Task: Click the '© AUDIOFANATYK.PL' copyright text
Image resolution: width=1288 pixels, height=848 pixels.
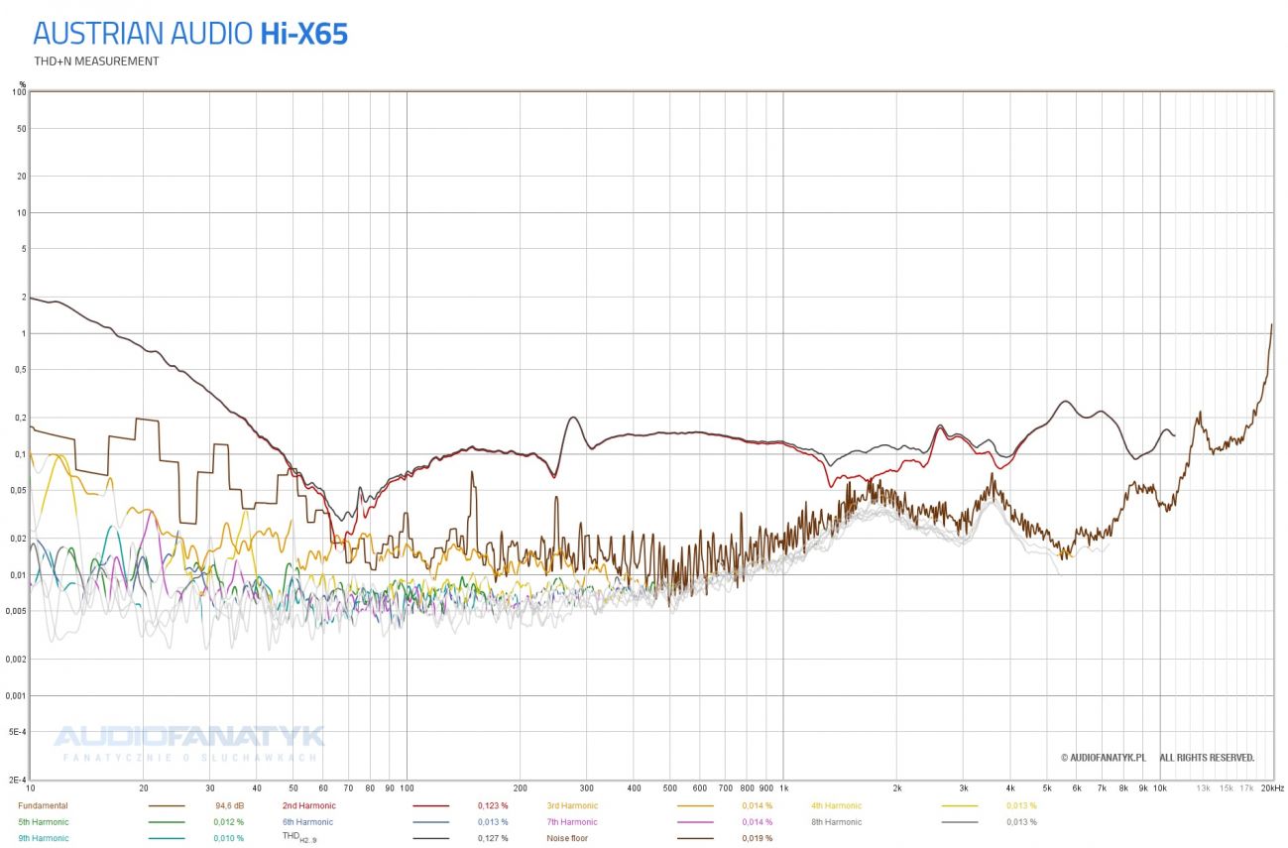Action: (1104, 758)
